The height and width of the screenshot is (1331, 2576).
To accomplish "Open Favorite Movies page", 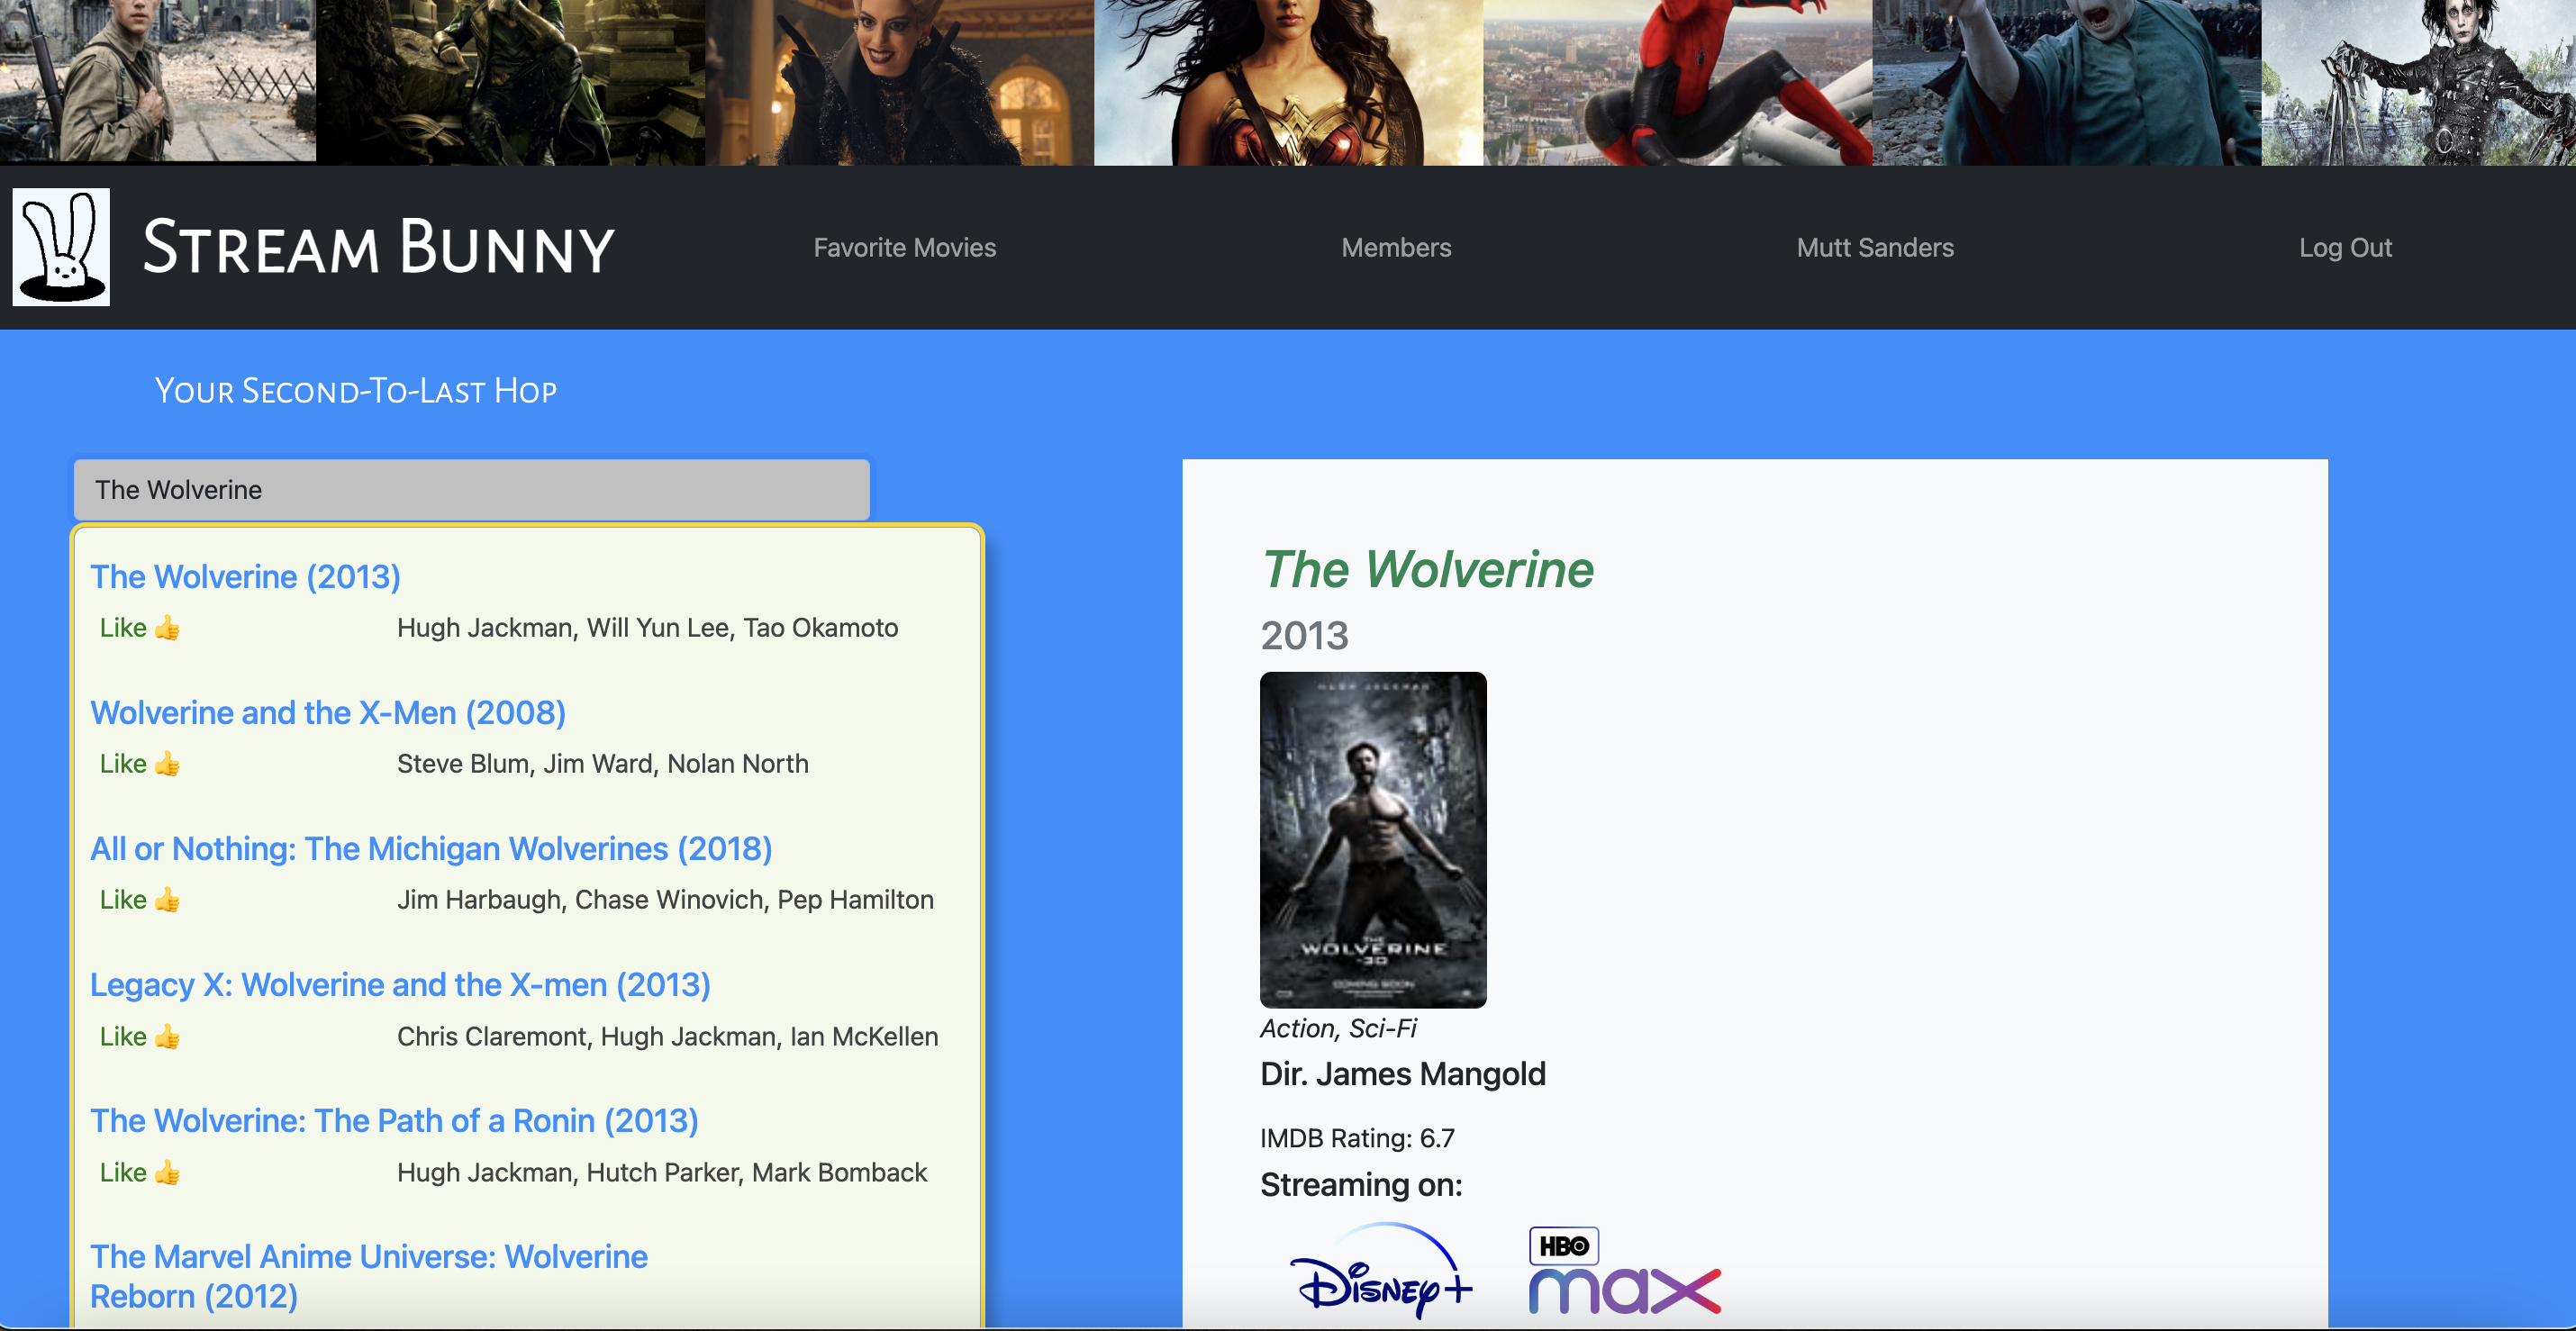I will click(904, 248).
